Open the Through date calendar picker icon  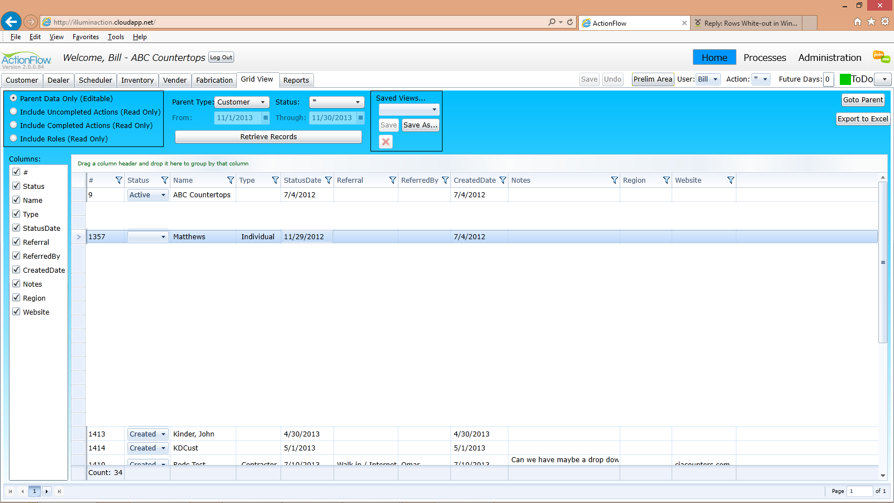tap(360, 118)
